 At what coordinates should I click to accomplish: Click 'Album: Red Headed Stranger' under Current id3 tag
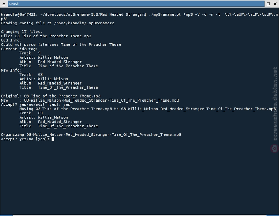(x=50, y=62)
